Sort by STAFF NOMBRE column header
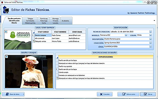 (60, 32)
